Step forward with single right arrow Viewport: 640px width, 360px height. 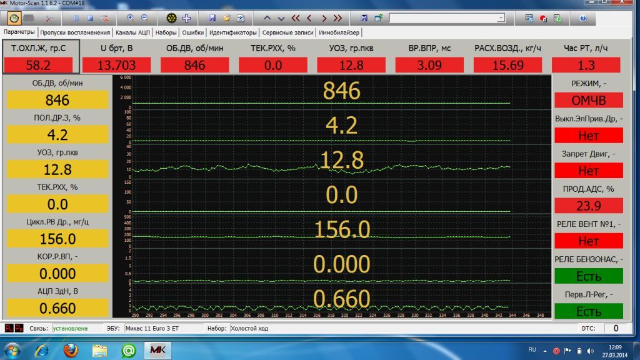pos(324,18)
